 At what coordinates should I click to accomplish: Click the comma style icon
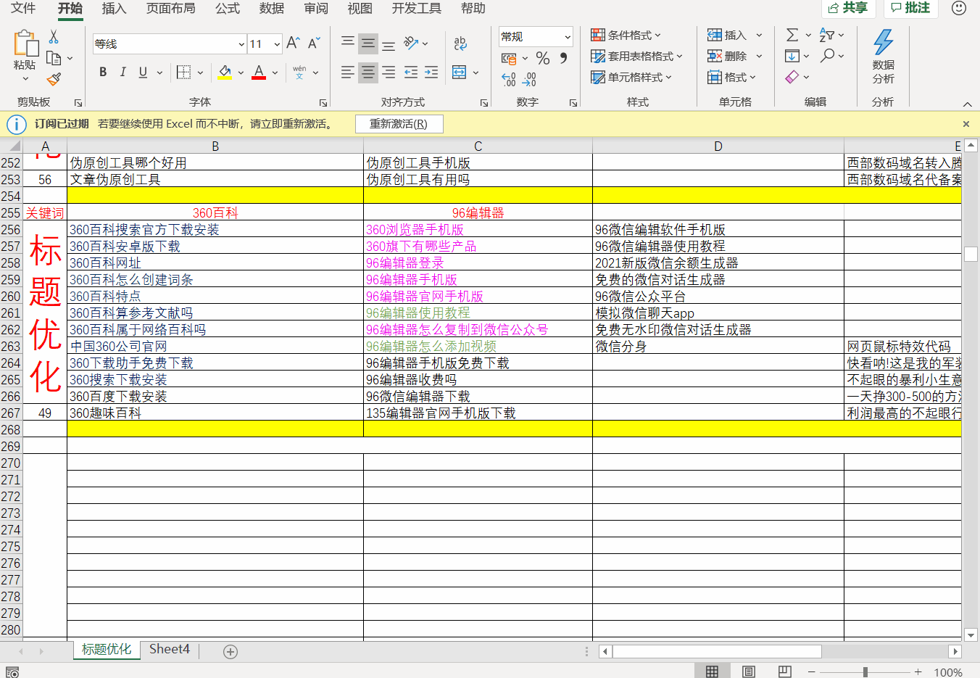coord(563,58)
